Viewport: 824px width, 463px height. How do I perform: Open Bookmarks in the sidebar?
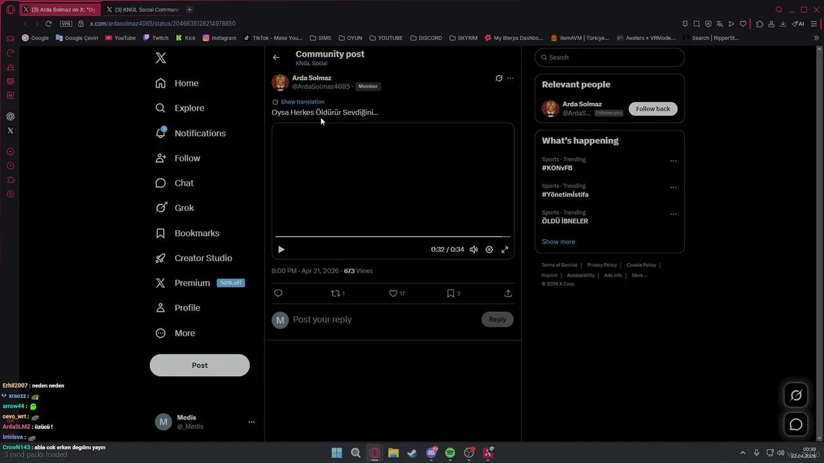tap(187, 233)
